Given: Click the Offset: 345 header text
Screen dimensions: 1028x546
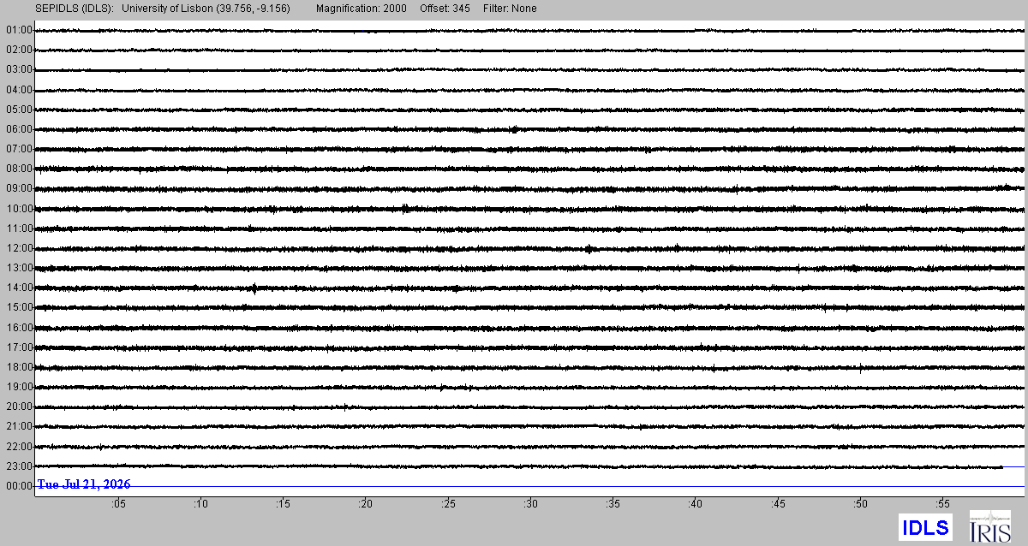Looking at the screenshot, I should coord(445,9).
